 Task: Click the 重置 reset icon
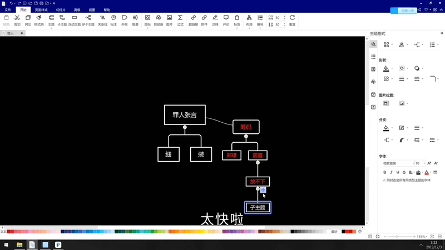pyautogui.click(x=292, y=21)
